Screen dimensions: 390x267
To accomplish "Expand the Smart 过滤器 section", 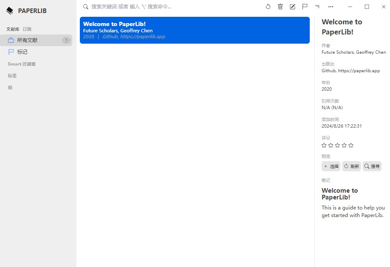I will tap(22, 64).
